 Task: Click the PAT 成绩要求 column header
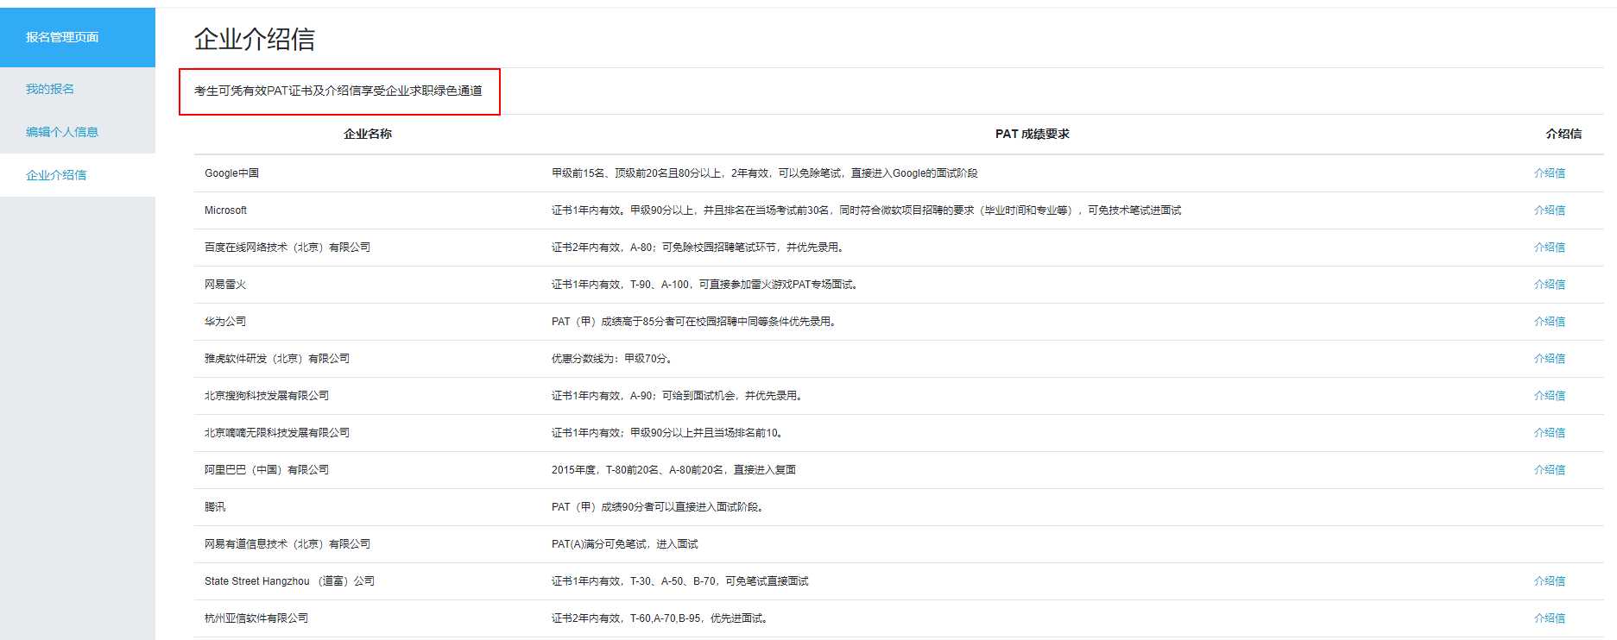1033,134
